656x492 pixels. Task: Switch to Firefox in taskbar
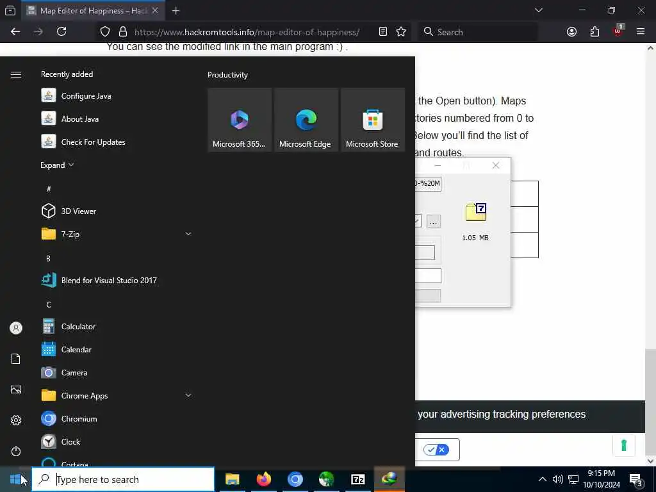[264, 479]
